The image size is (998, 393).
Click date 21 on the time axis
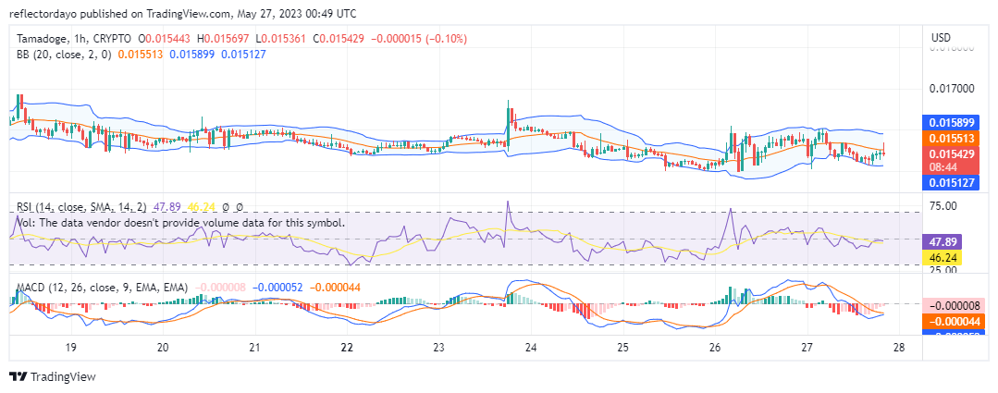tap(254, 348)
